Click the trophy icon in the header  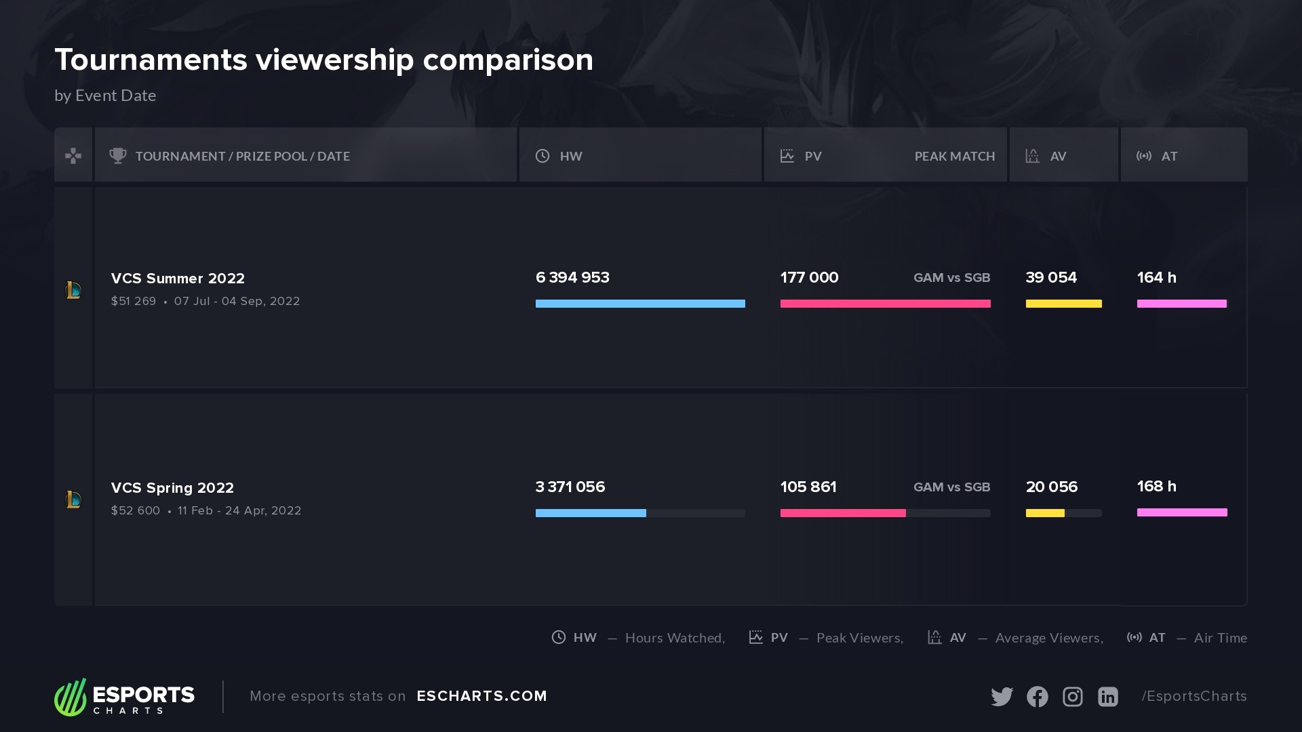pyautogui.click(x=118, y=156)
